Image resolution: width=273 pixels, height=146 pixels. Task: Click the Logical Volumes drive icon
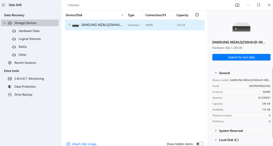14,39
